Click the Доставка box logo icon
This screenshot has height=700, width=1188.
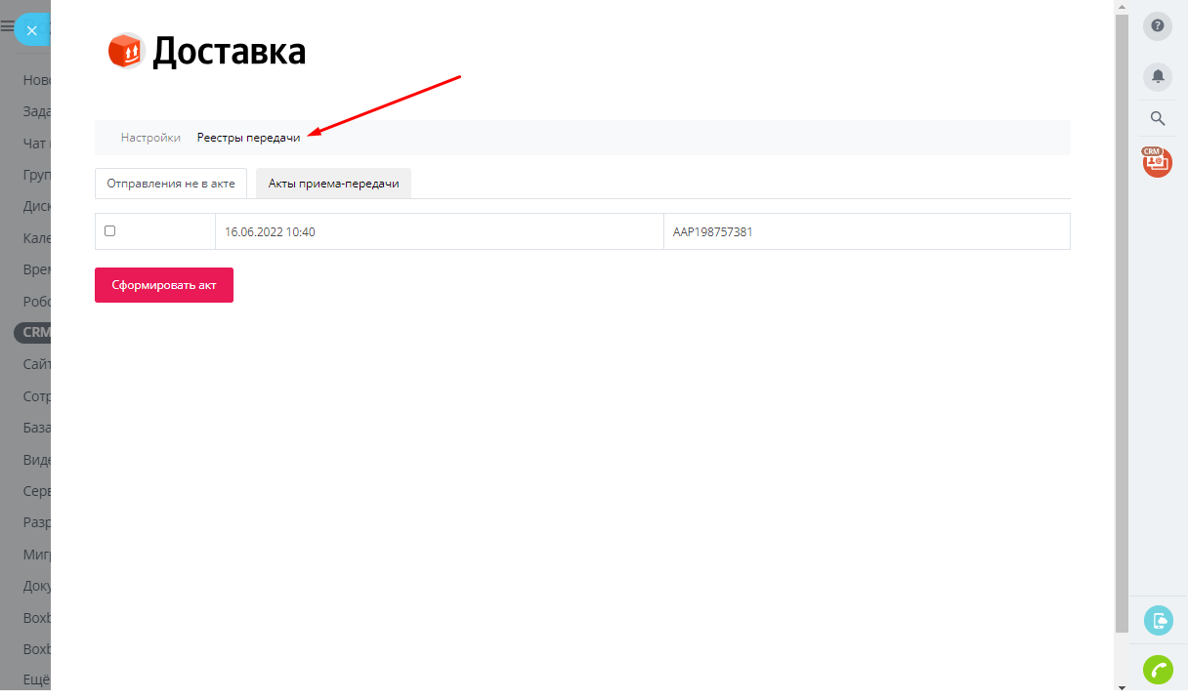click(126, 51)
